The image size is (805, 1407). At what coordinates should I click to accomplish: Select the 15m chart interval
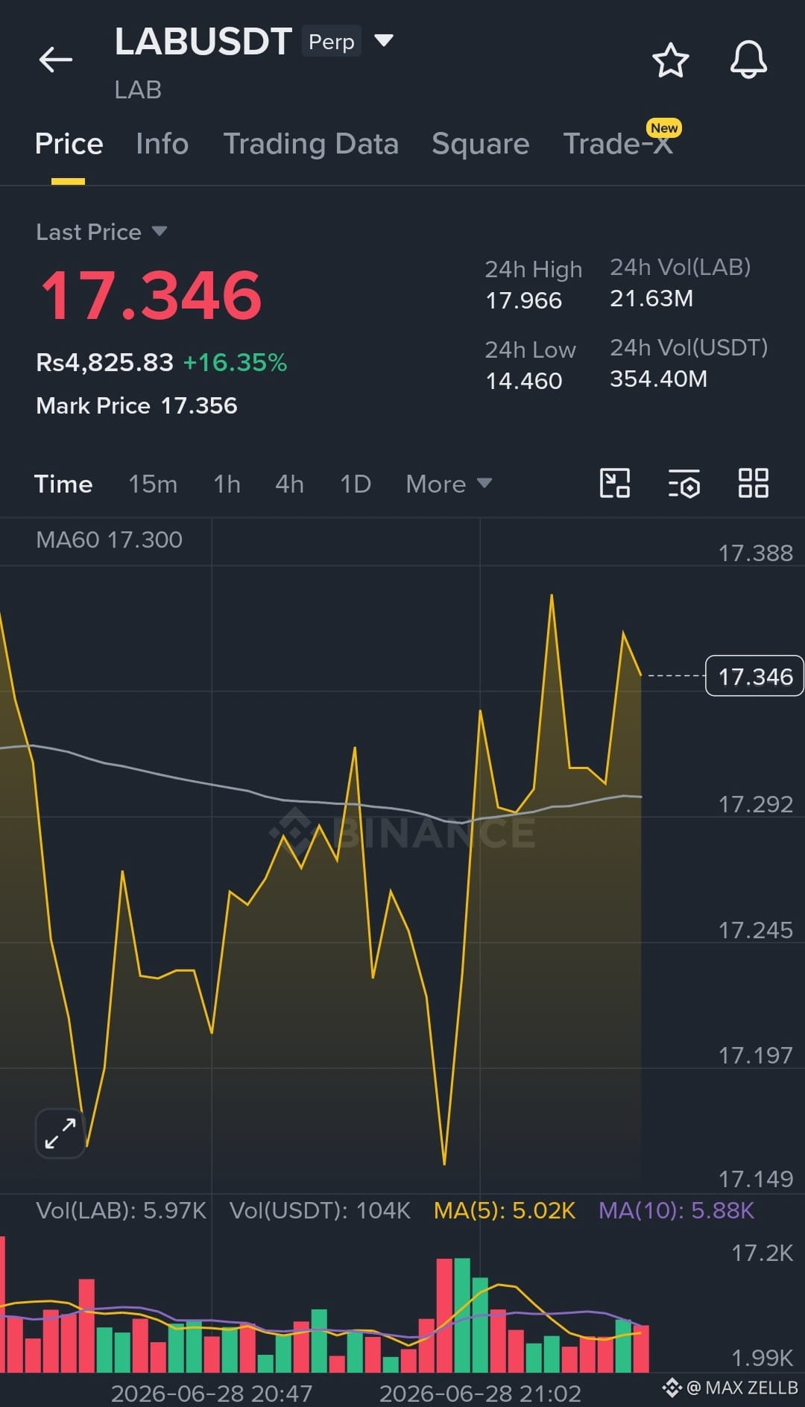click(x=153, y=484)
